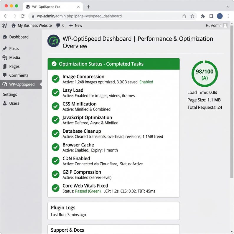Click the Image Compression title
This screenshot has width=234, height=234.
(x=83, y=77)
